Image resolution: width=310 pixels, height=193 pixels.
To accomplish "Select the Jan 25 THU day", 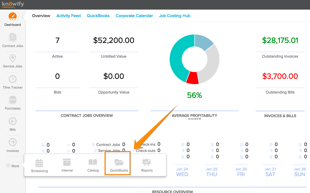I will 212,172.
